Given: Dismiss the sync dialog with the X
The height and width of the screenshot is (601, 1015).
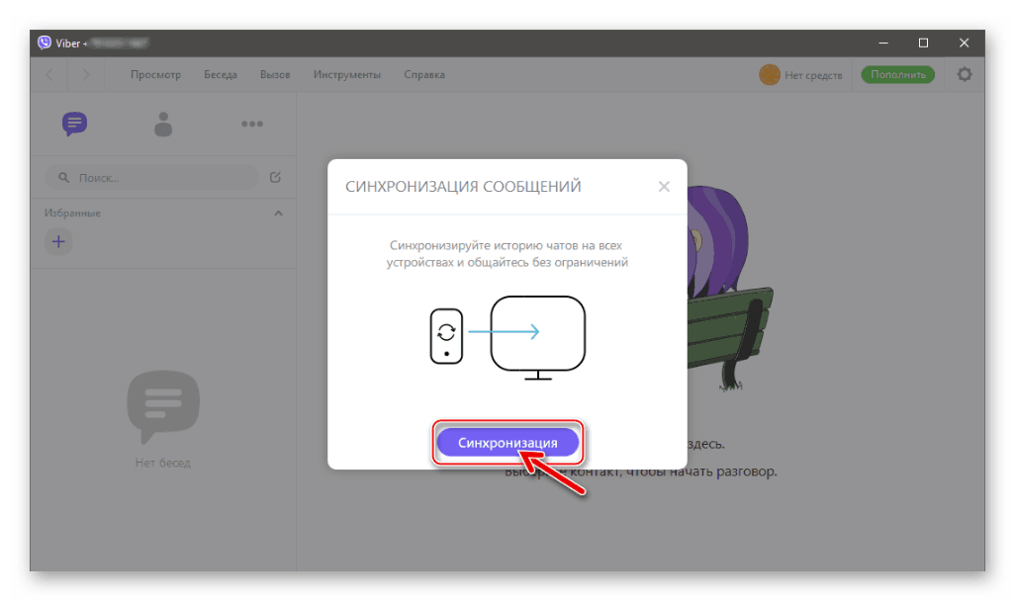Looking at the screenshot, I should click(x=664, y=186).
